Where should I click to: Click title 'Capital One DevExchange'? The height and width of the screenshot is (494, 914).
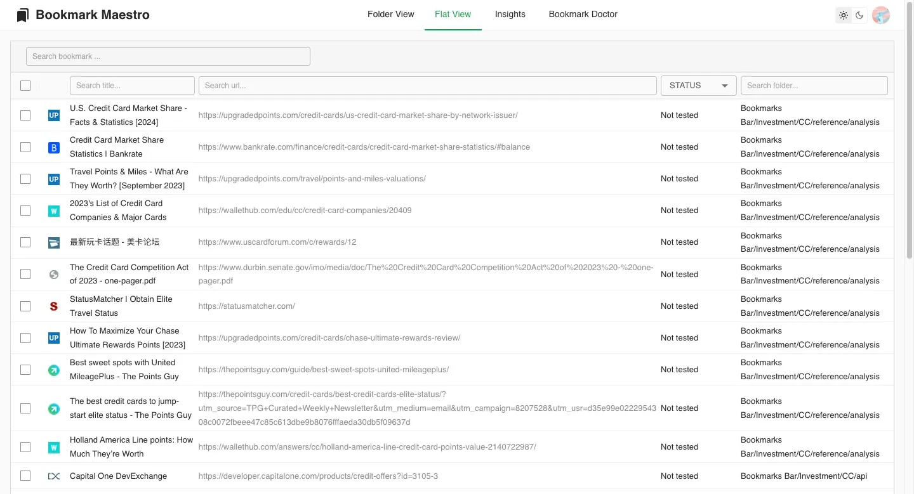click(x=119, y=476)
